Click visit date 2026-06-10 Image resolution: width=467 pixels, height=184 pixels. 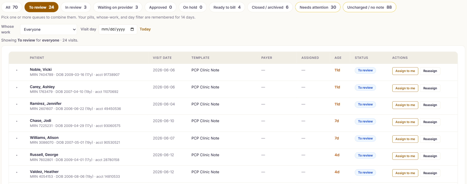click(x=163, y=121)
